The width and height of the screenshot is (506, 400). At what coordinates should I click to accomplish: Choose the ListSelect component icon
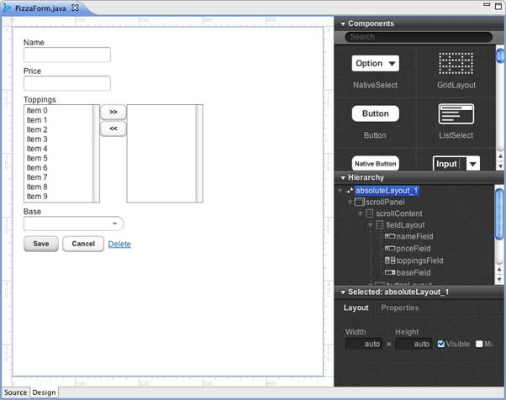pyautogui.click(x=456, y=113)
